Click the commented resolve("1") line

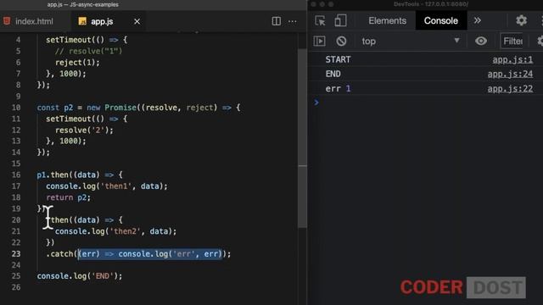88,51
